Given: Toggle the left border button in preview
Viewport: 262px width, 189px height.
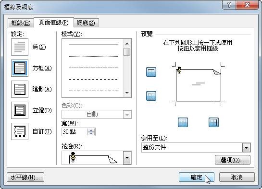Looking at the screenshot, I should click(x=183, y=122).
